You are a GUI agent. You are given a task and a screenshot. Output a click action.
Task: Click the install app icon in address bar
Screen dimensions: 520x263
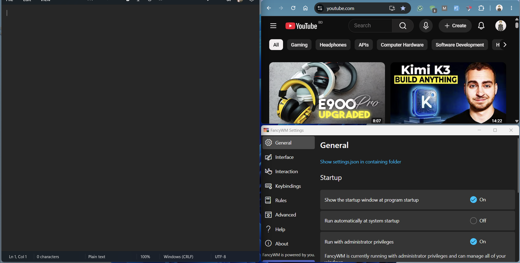coord(392,8)
